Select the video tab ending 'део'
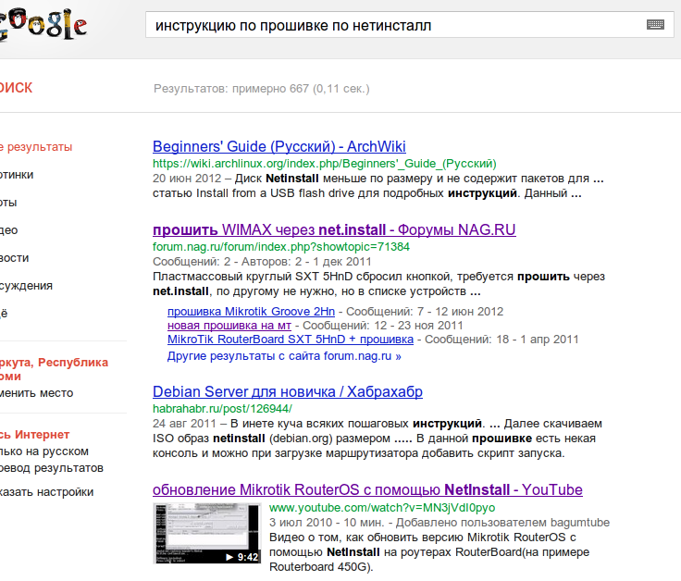Screen dimensions: 681x581 point(8,230)
